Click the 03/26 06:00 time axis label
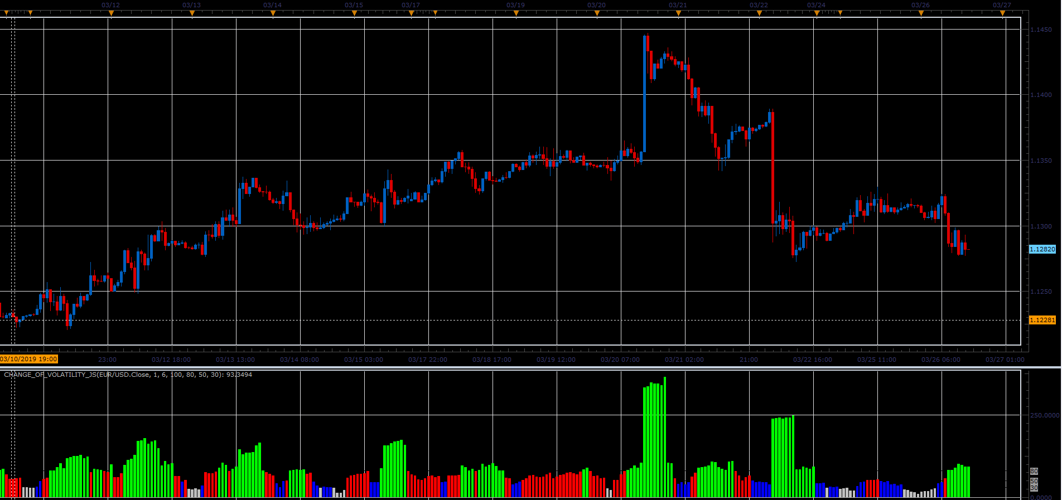Image resolution: width=1062 pixels, height=500 pixels. [x=941, y=360]
